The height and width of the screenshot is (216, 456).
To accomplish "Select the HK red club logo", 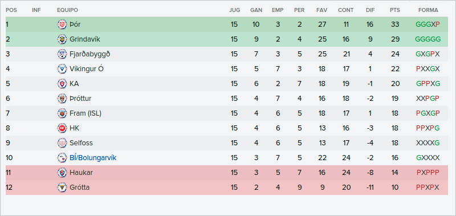I will coord(62,128).
